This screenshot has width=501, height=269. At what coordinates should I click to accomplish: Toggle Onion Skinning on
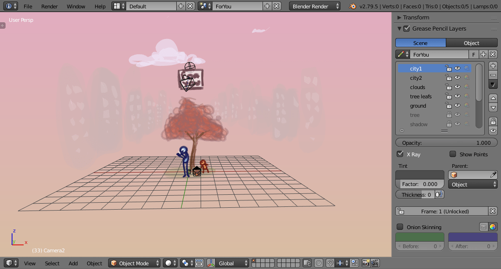tap(400, 227)
